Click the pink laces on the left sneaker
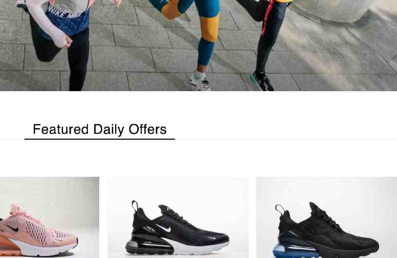This screenshot has height=258, width=397. 23,214
